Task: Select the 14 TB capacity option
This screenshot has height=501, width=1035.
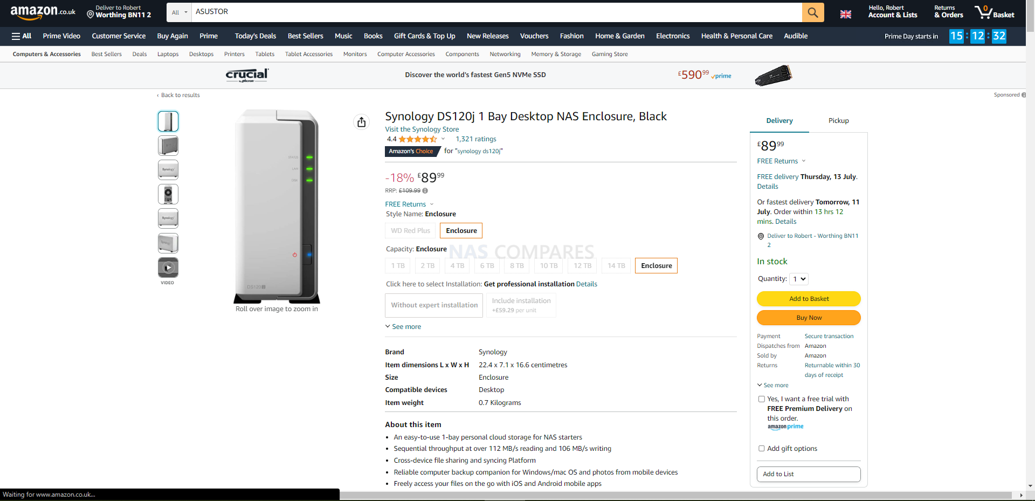Action: (617, 266)
